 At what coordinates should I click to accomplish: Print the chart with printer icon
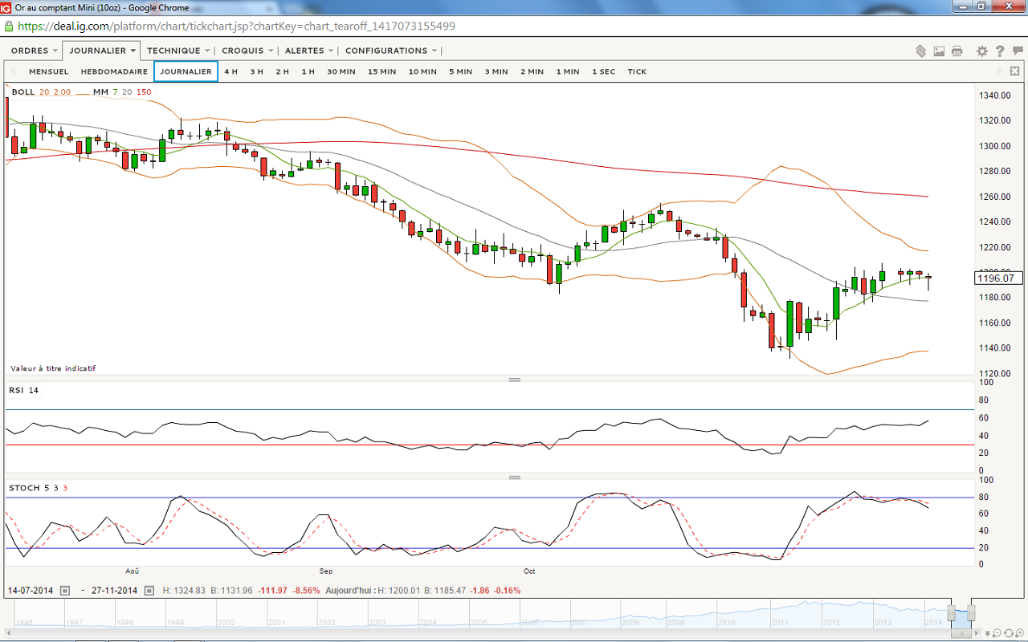957,51
